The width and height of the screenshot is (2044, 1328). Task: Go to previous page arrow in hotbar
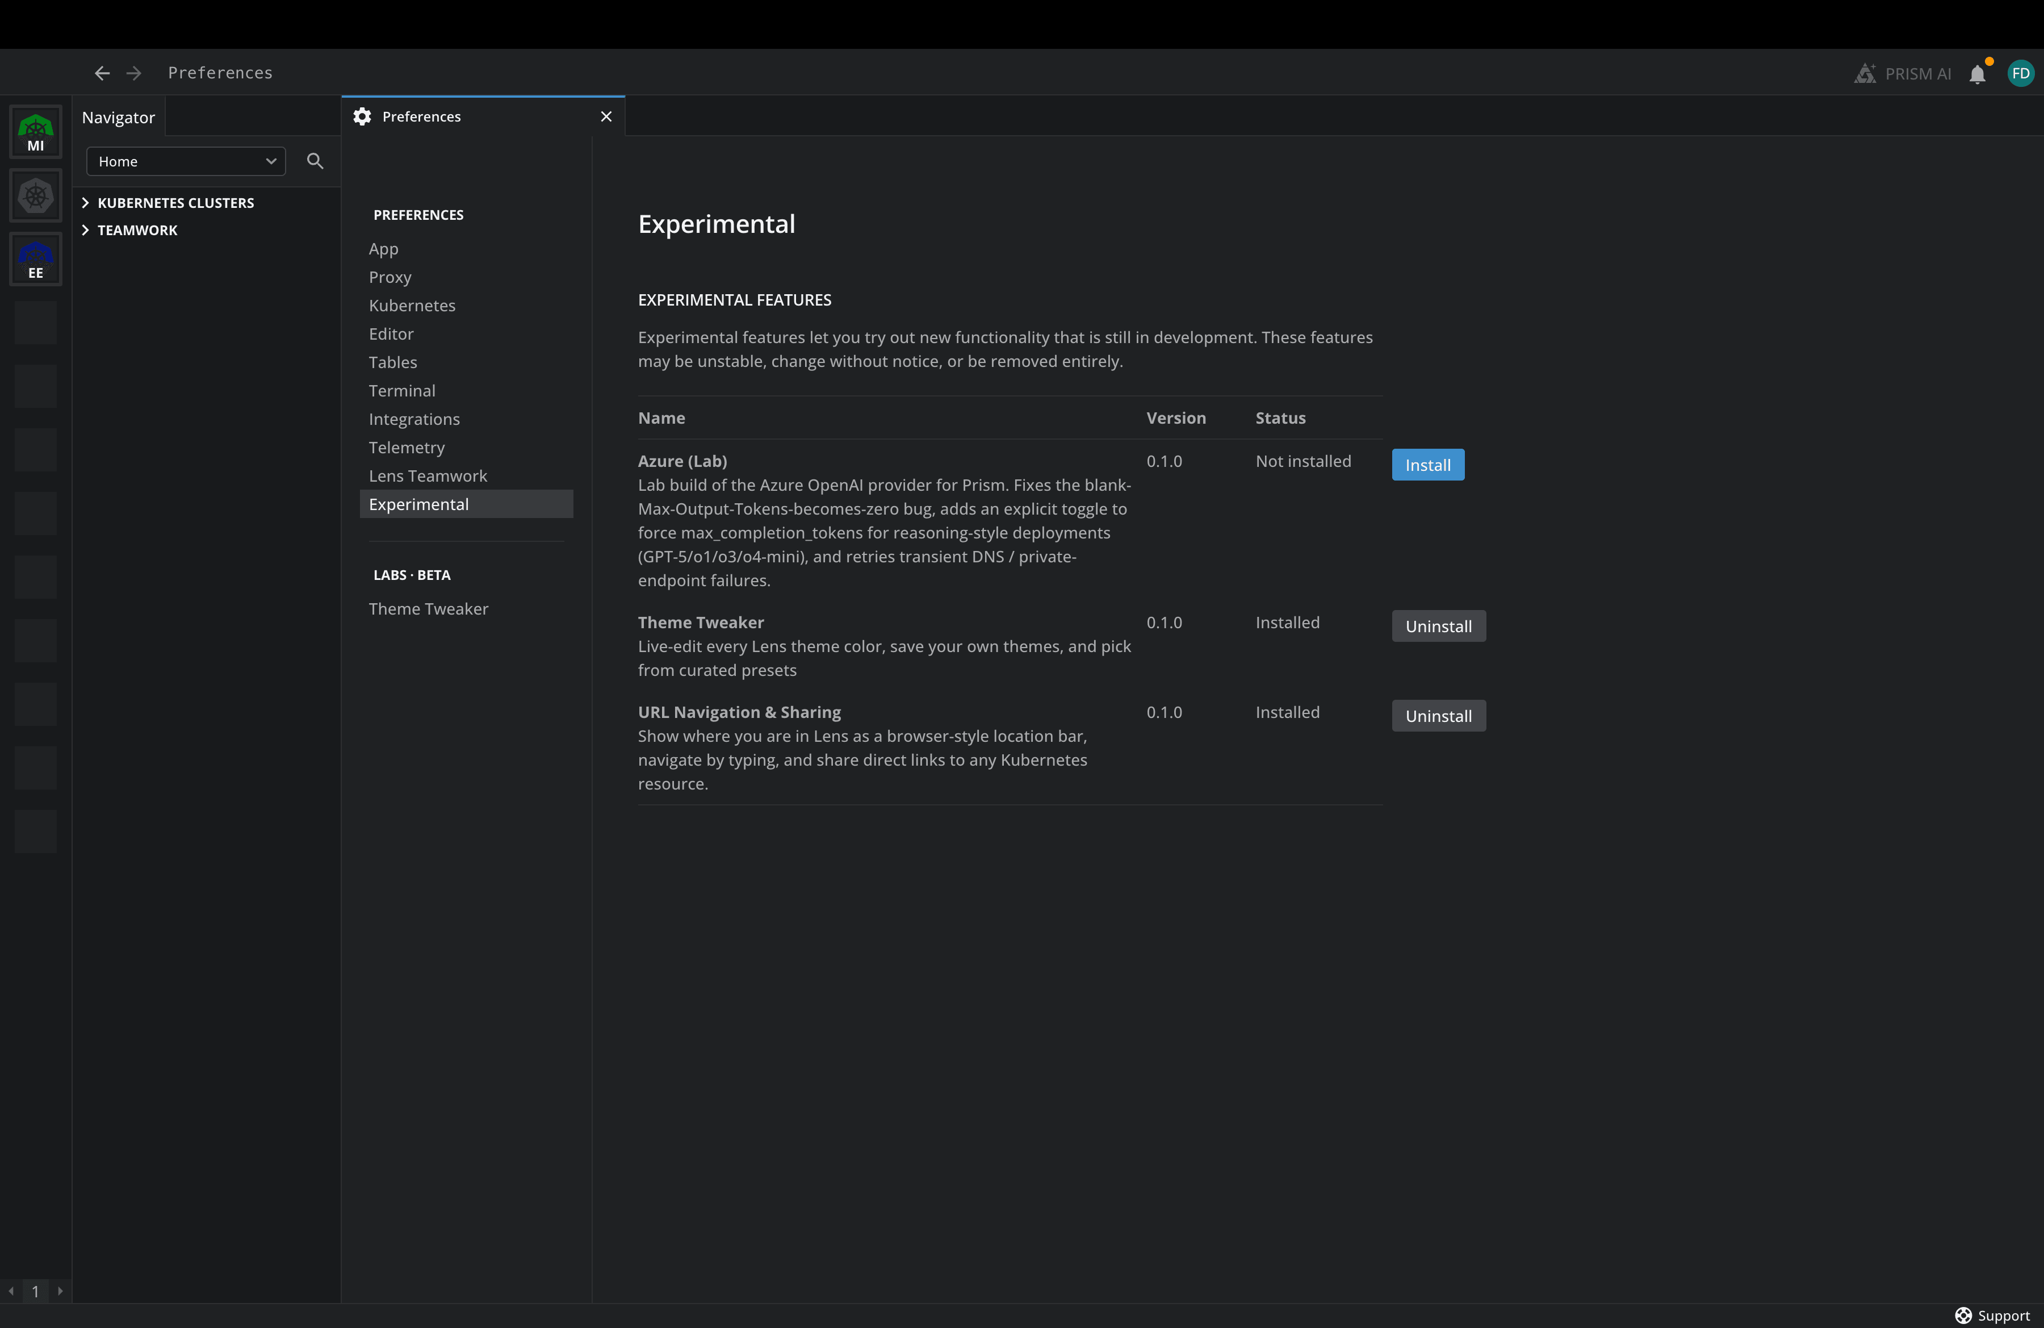(10, 1291)
